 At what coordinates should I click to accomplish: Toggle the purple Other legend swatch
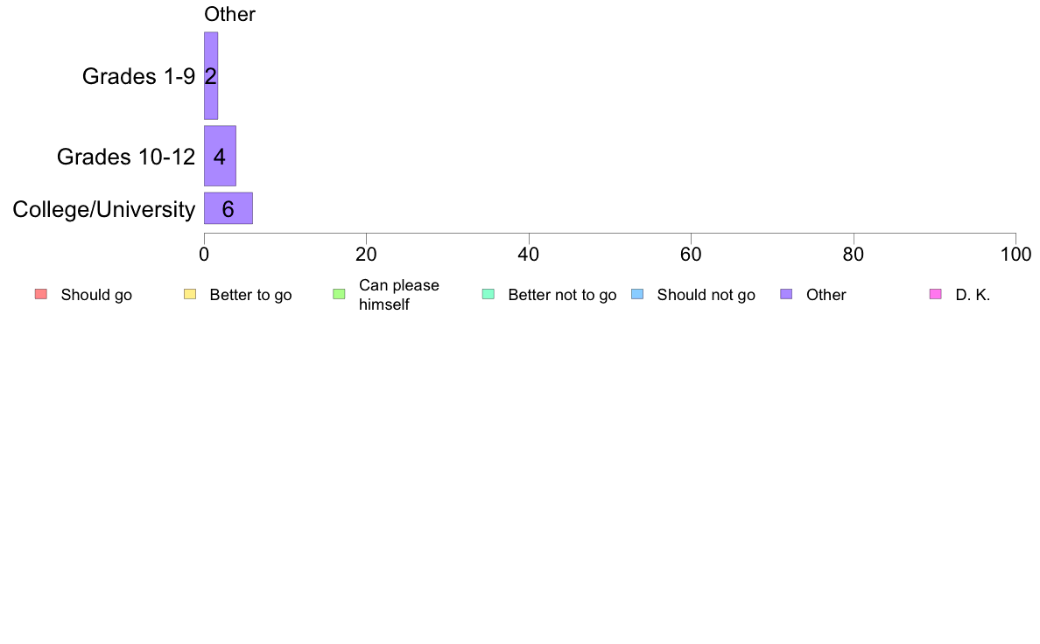tap(786, 295)
